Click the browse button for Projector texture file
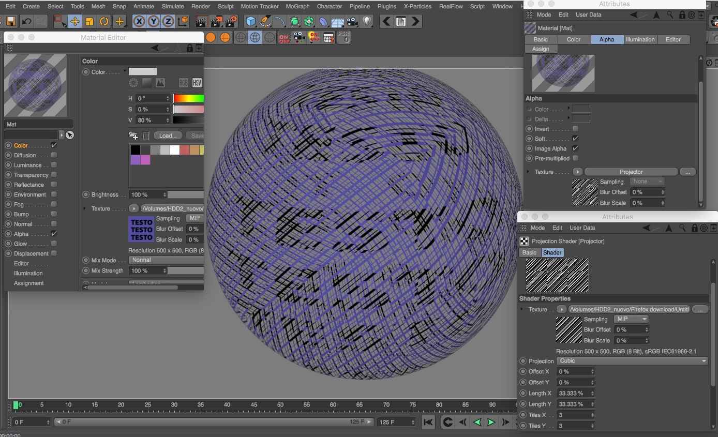This screenshot has height=437, width=718. (700, 309)
